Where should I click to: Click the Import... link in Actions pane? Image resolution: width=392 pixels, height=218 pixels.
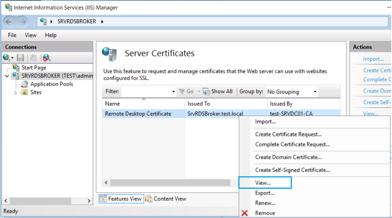(373, 59)
